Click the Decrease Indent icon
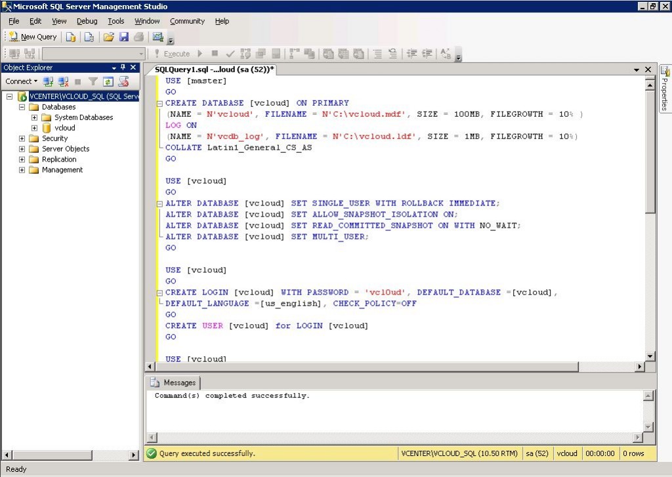672x477 pixels. click(x=412, y=54)
